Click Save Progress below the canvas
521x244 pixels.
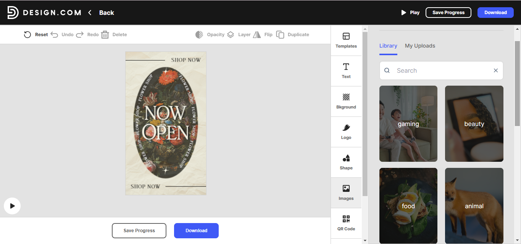point(139,231)
